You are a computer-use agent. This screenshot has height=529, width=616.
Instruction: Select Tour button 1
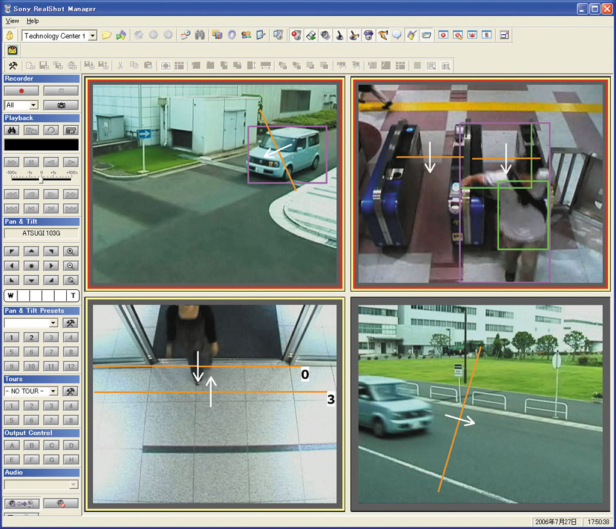coord(12,406)
